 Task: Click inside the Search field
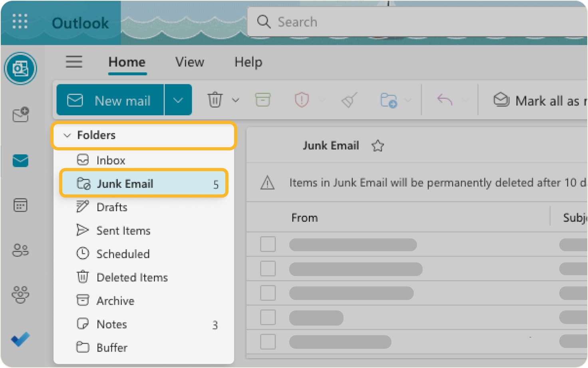[360, 22]
